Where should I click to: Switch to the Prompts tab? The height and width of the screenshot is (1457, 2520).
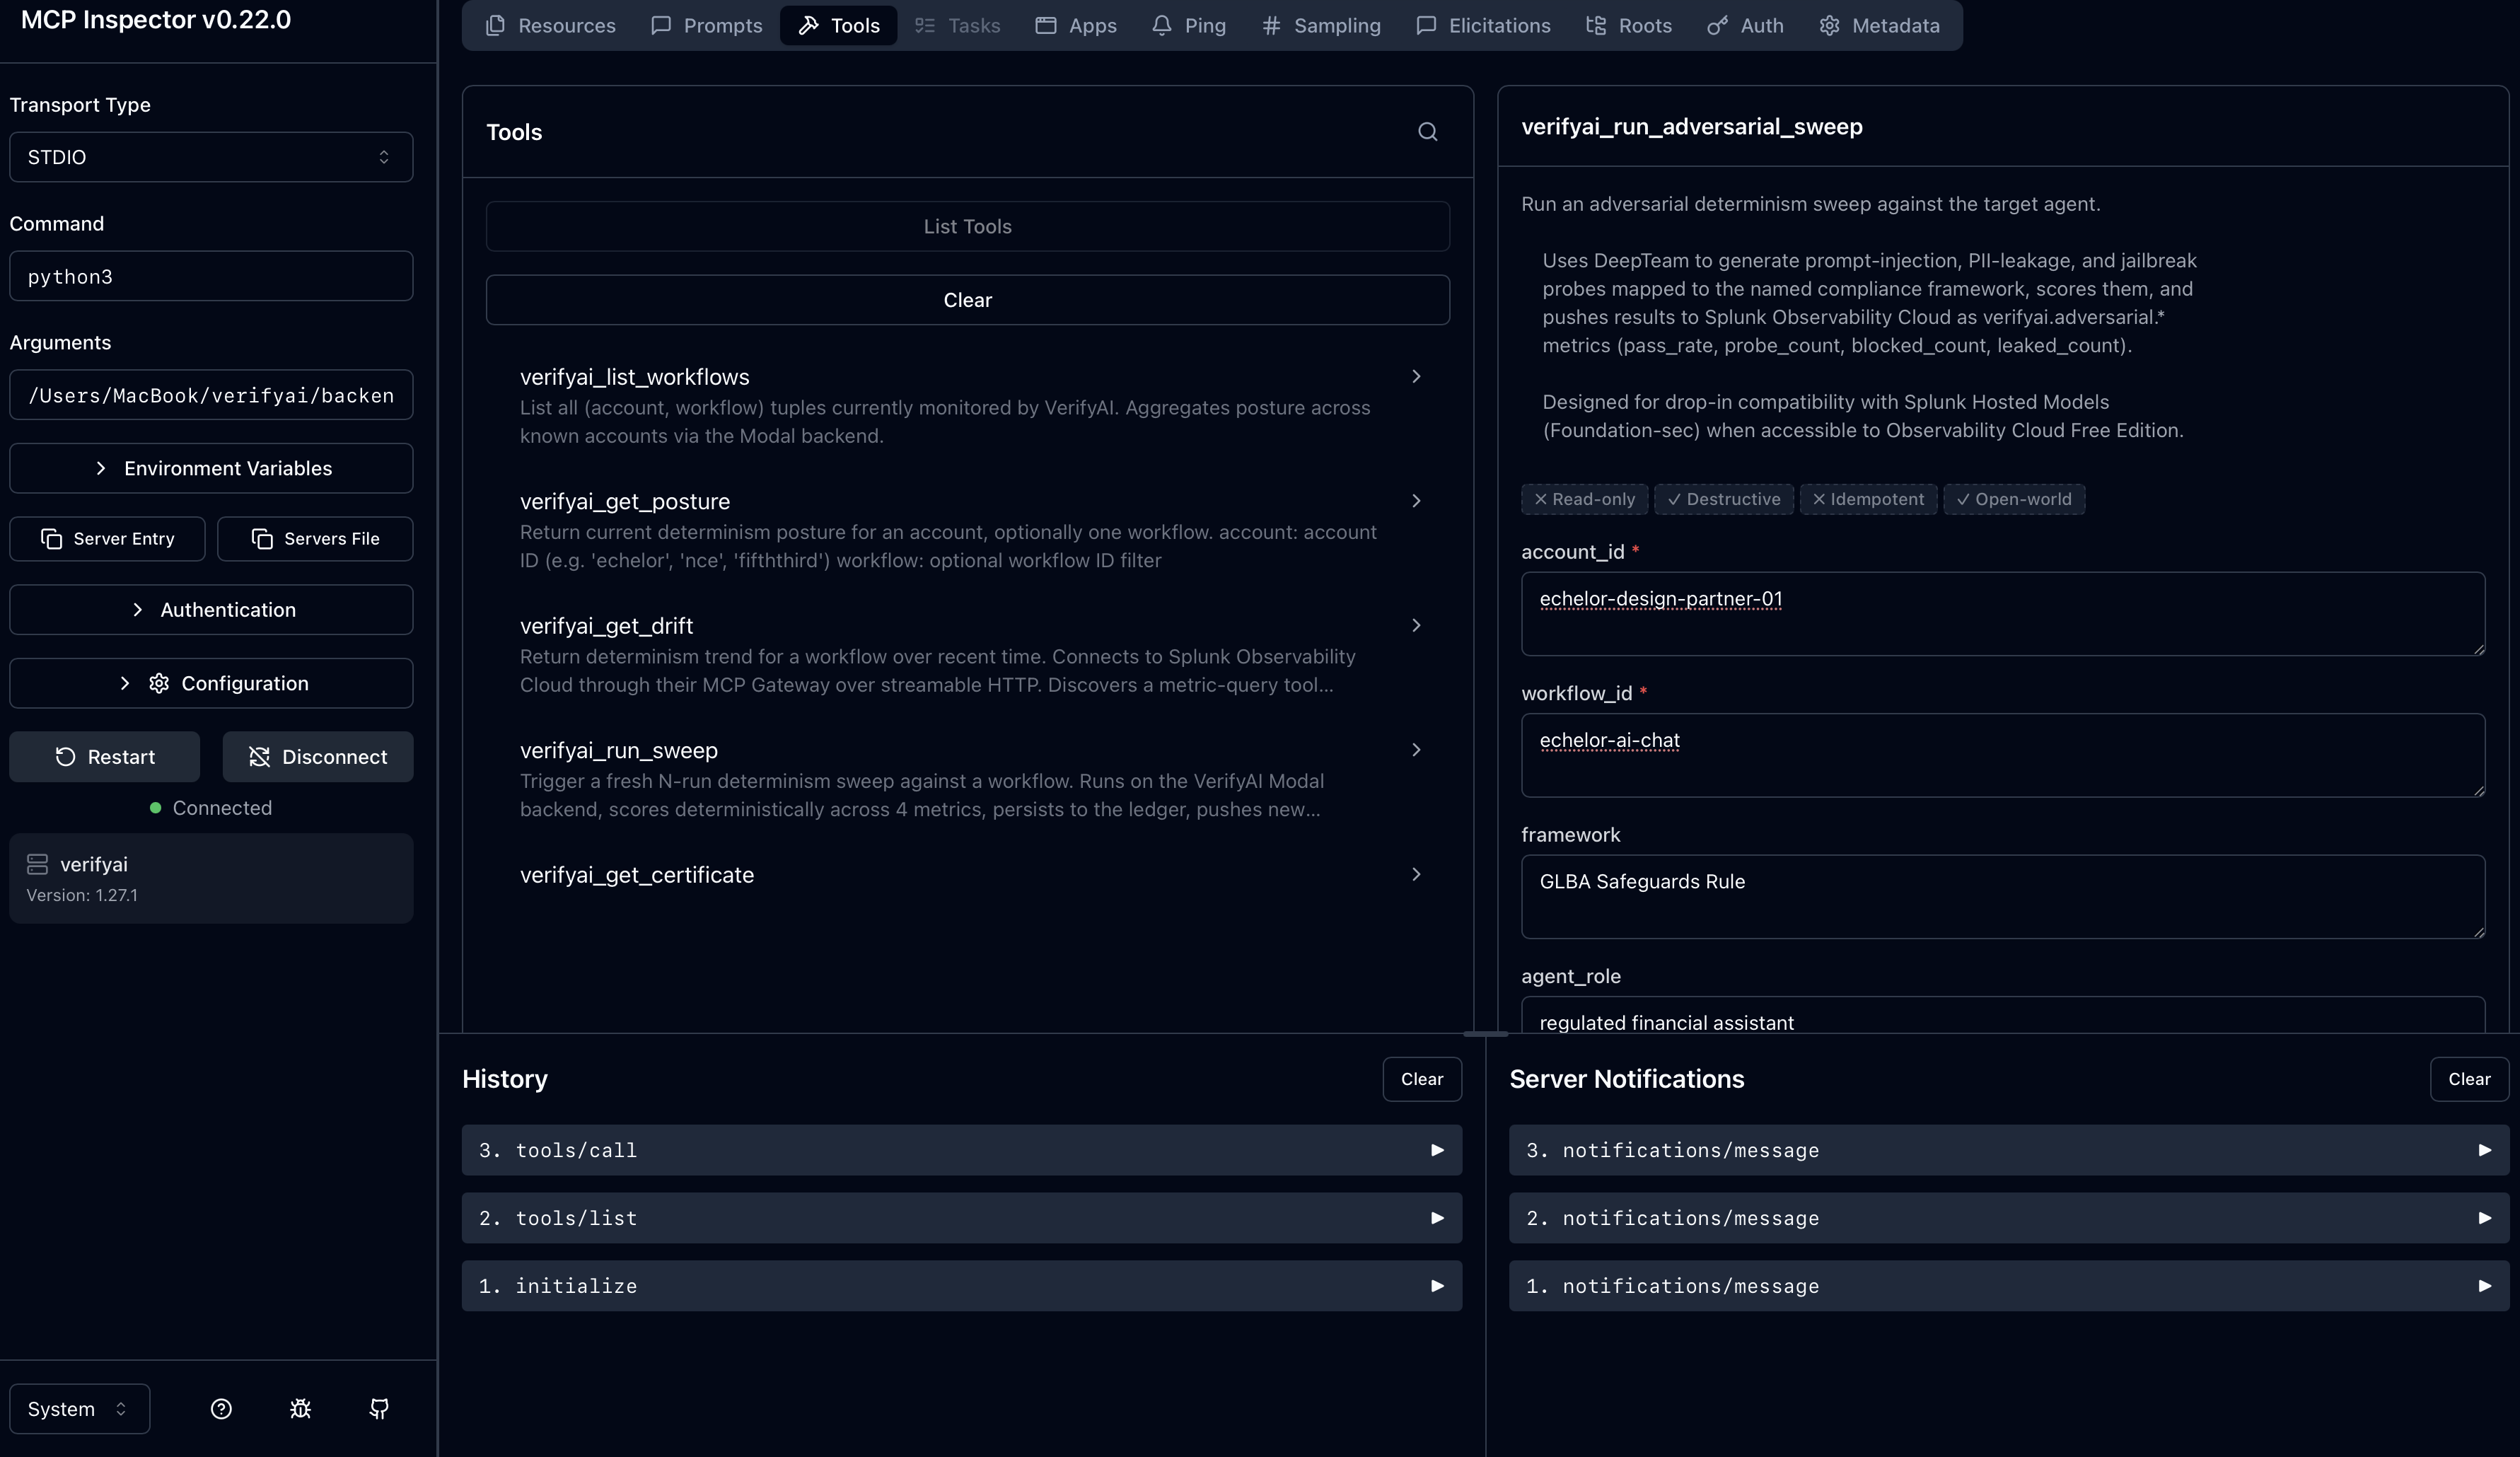click(706, 26)
